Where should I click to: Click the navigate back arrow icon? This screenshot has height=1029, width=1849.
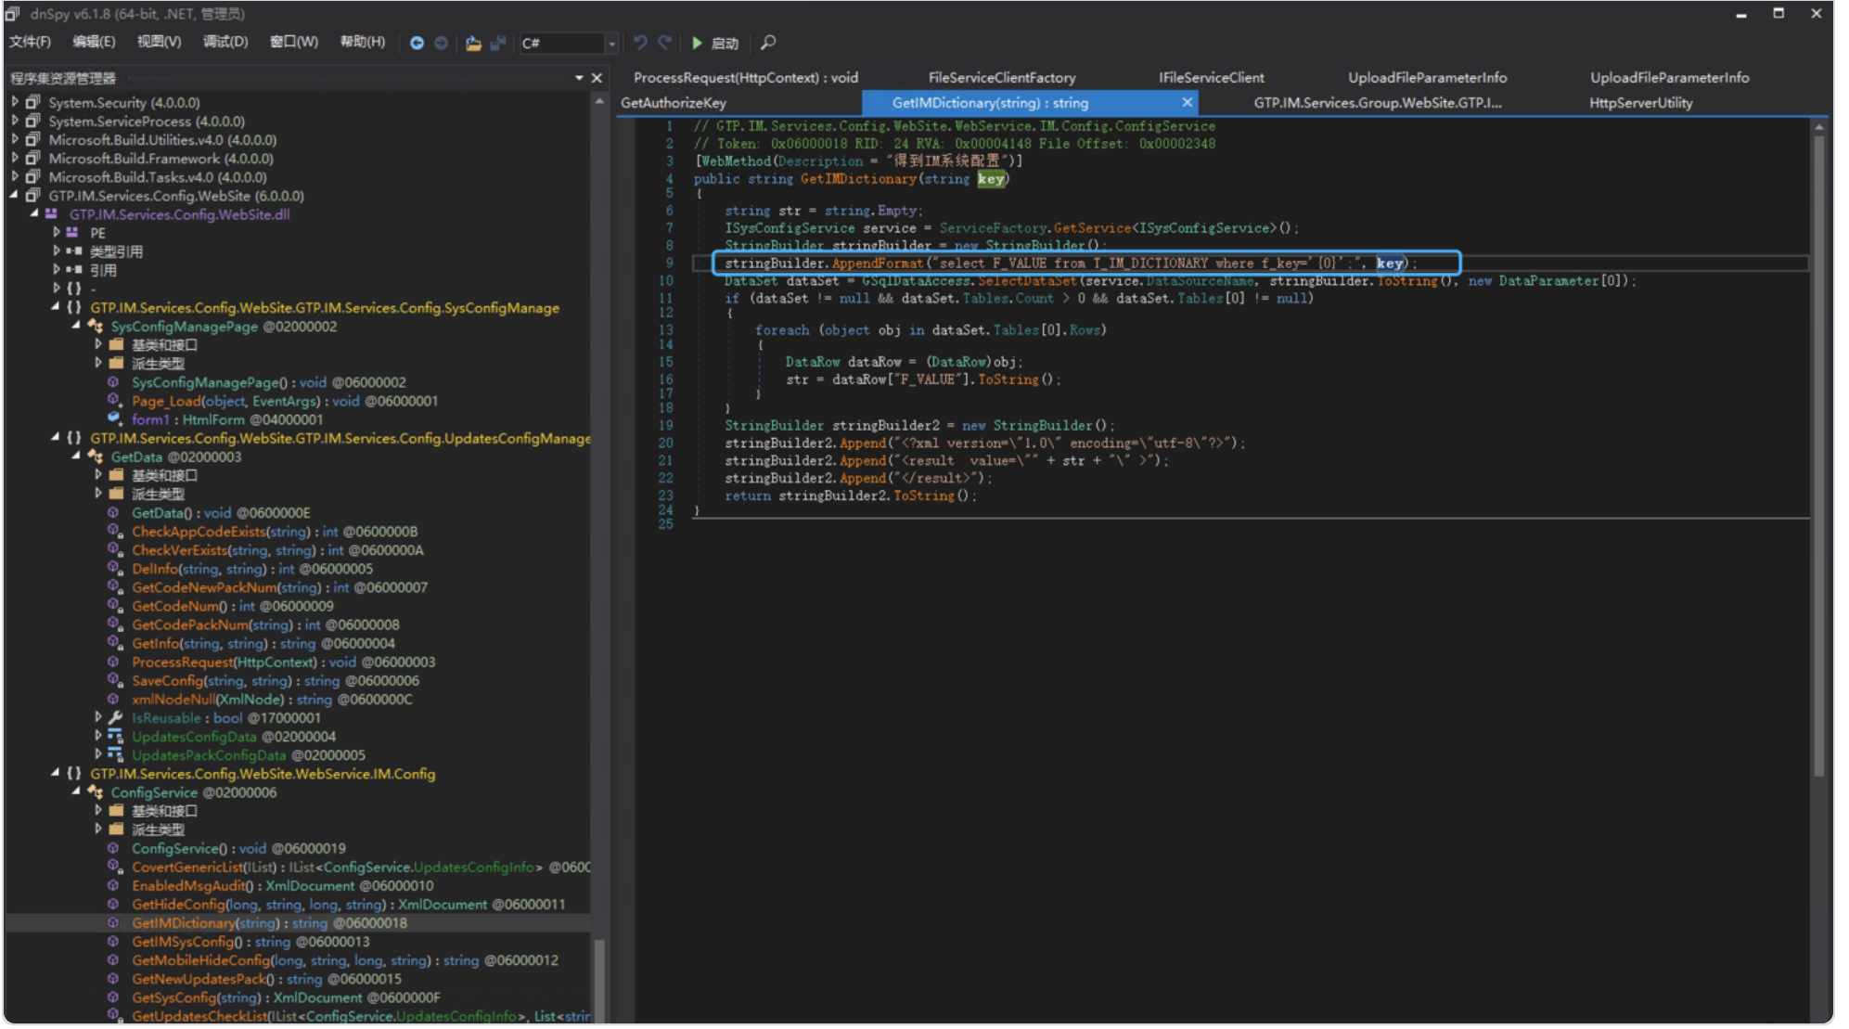[417, 43]
